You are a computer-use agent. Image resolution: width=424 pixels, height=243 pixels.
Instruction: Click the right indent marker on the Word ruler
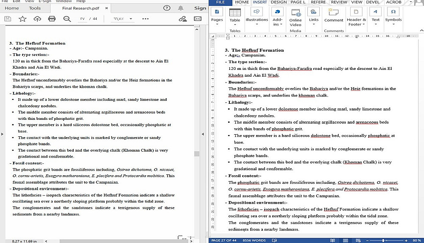398,37
